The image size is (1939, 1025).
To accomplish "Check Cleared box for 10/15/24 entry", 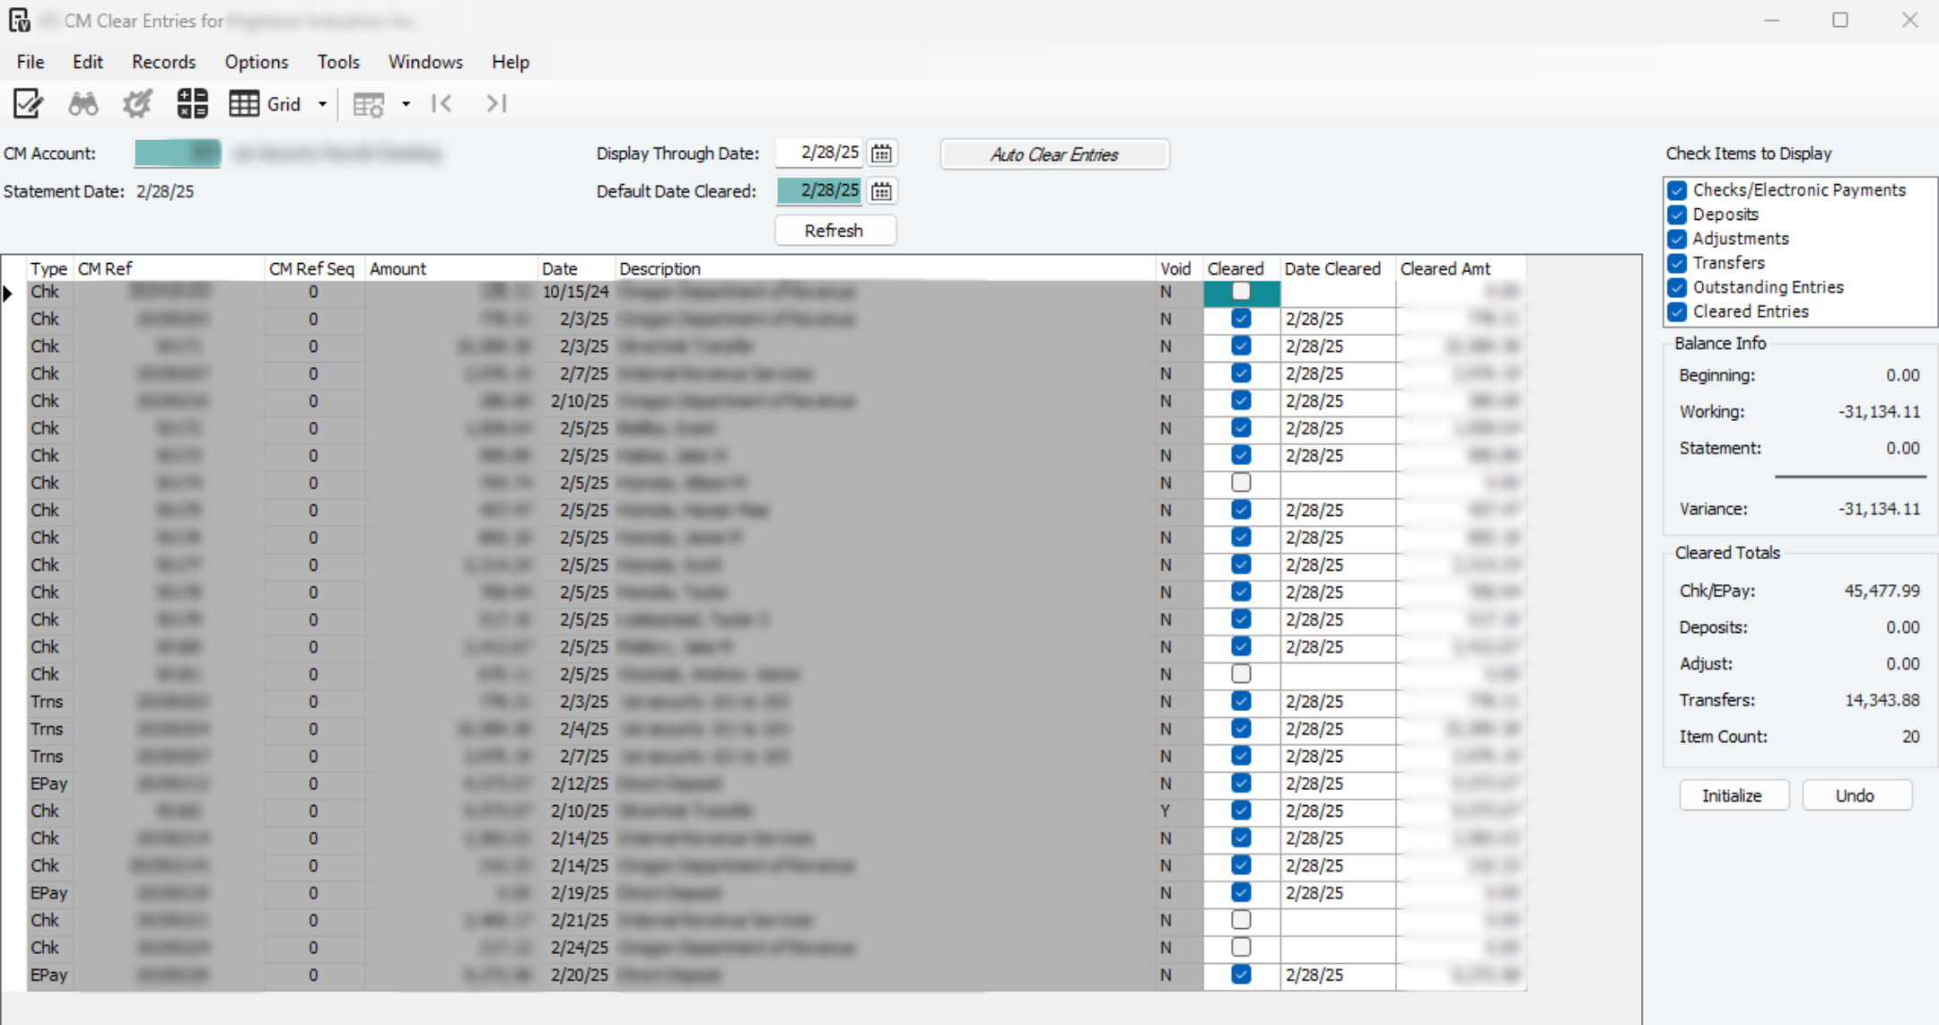I will pyautogui.click(x=1241, y=291).
